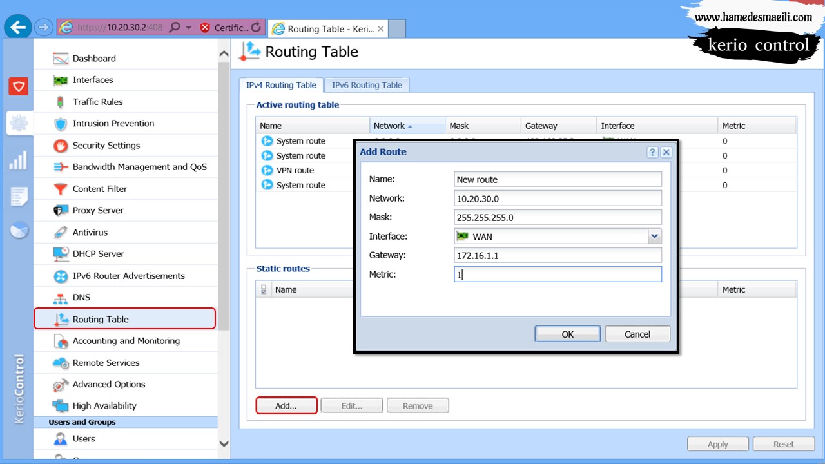825x464 pixels.
Task: Open the Antivirus syringe icon
Action: (61, 232)
